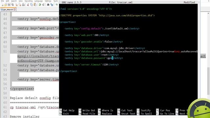Click database.user value 'root' in nano
This screenshot has width=210, height=118.
pyautogui.click(x=105, y=55)
